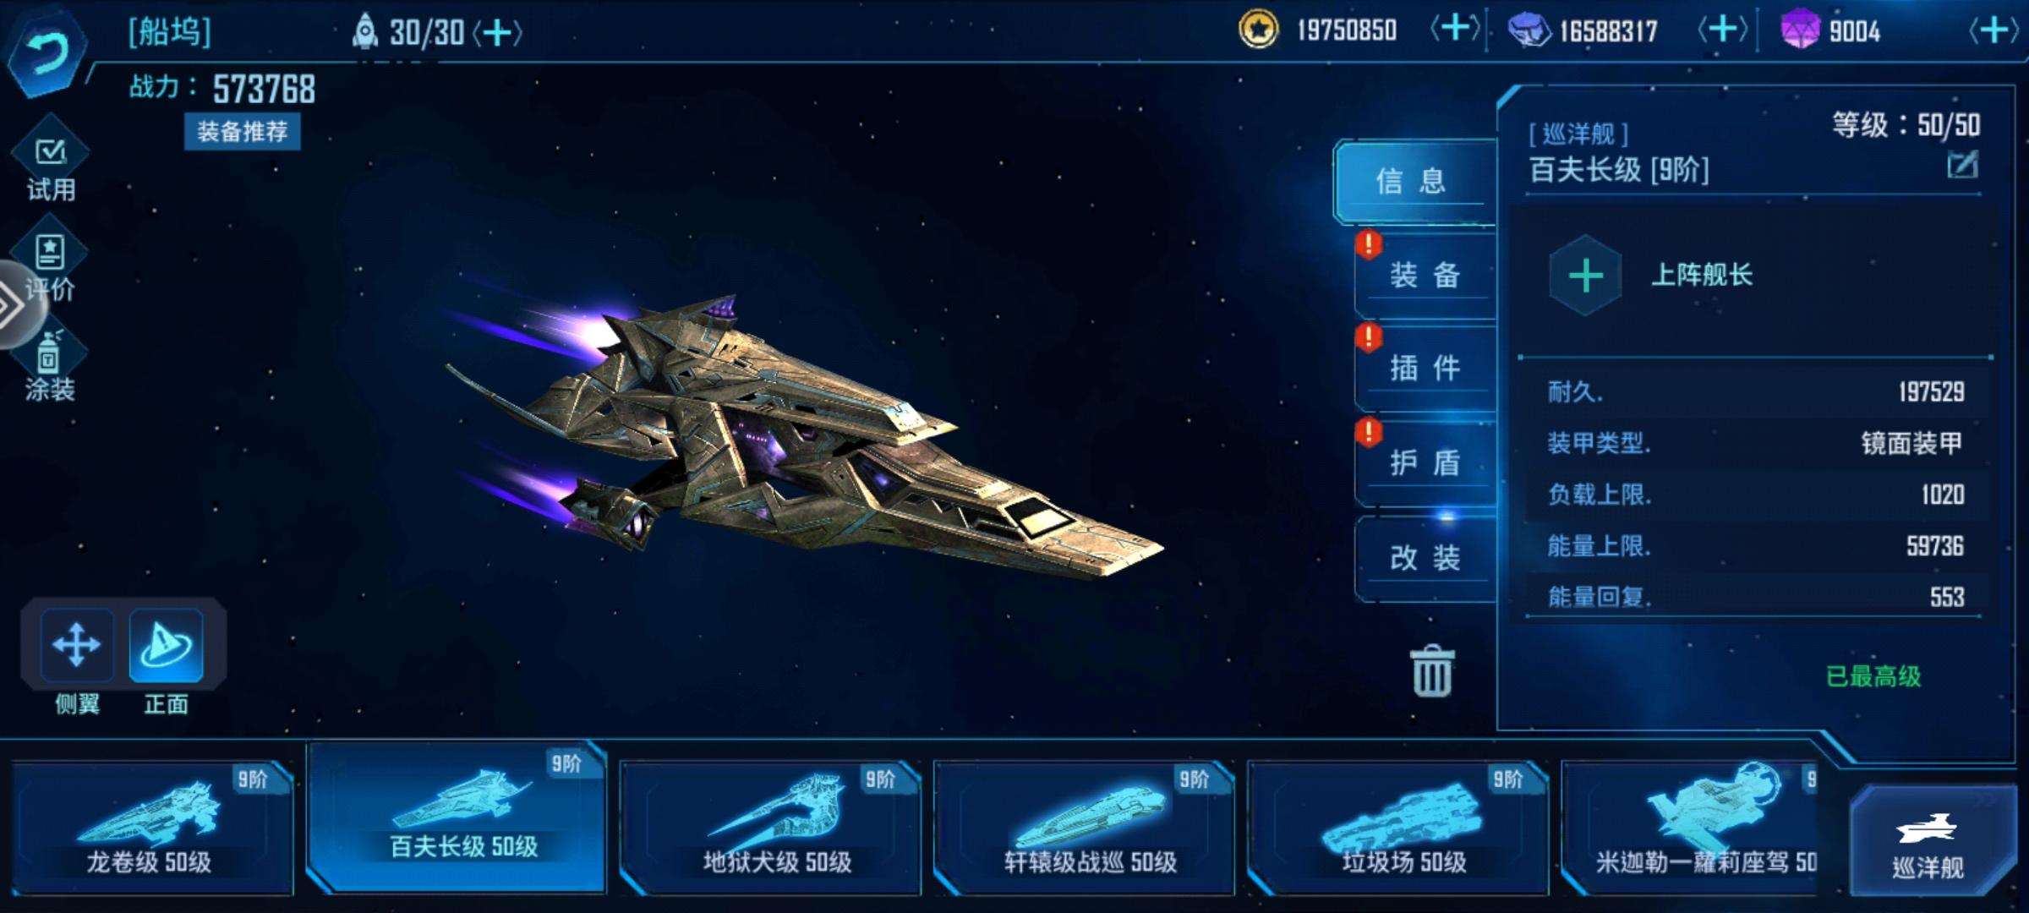Click the 装备推荐 recommendation button
Screen dimensions: 2029x913
(x=243, y=131)
